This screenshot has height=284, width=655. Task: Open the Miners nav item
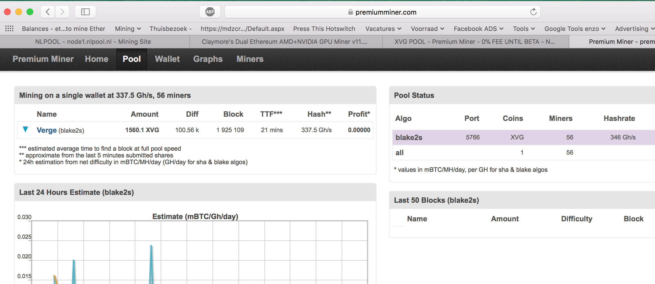(x=250, y=59)
